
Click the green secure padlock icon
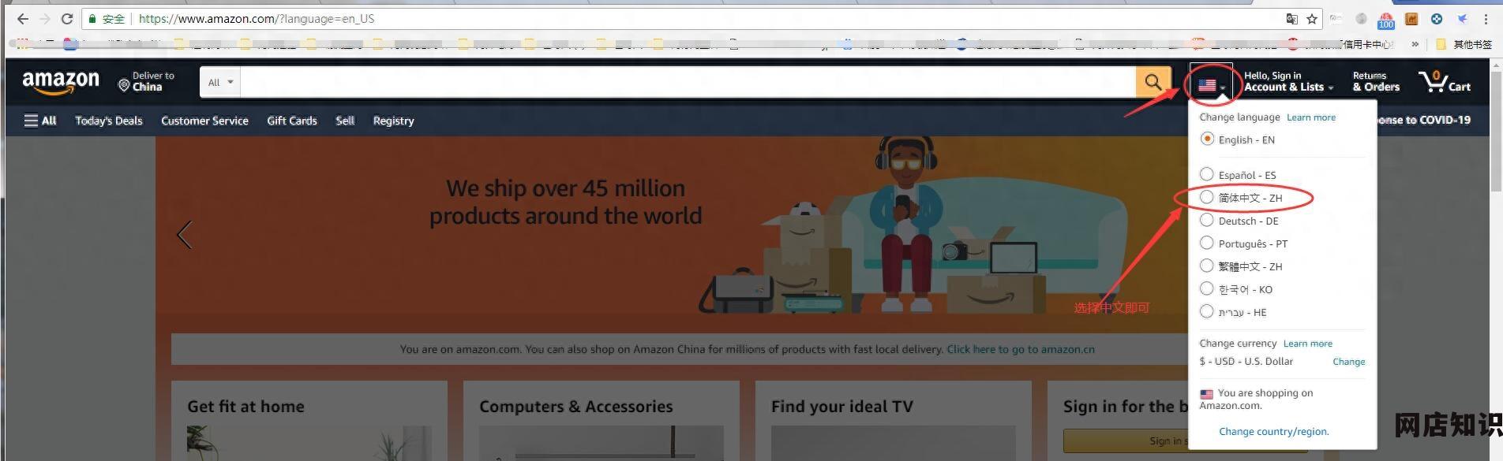92,19
